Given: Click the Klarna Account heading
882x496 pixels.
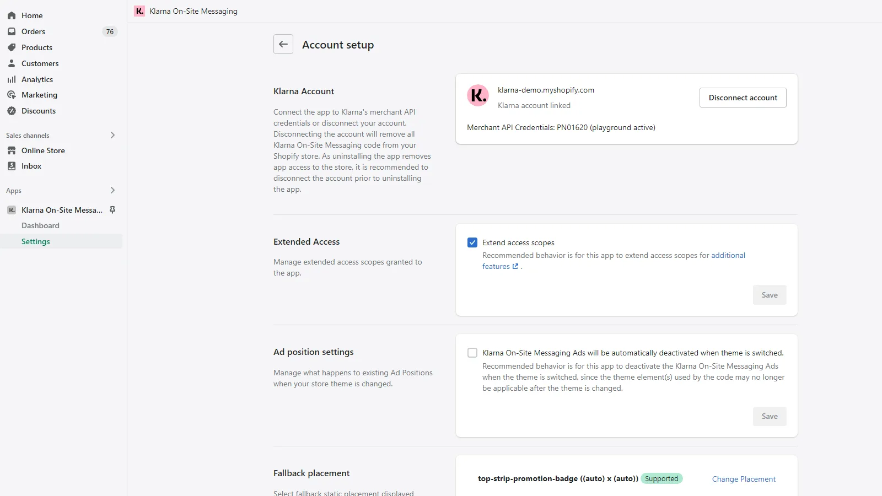Looking at the screenshot, I should click(304, 91).
